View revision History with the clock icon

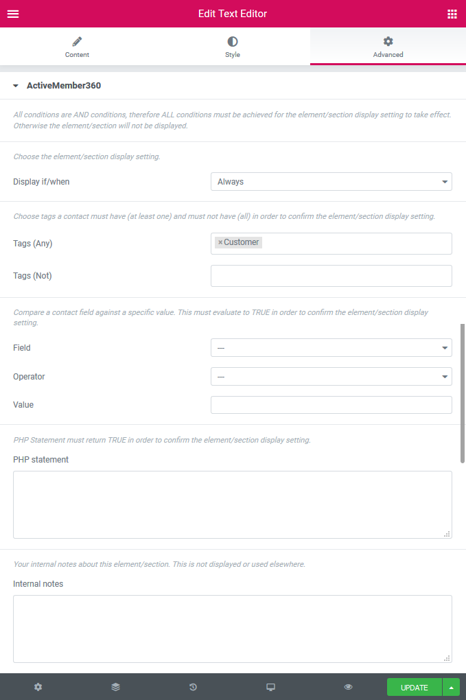pyautogui.click(x=192, y=686)
